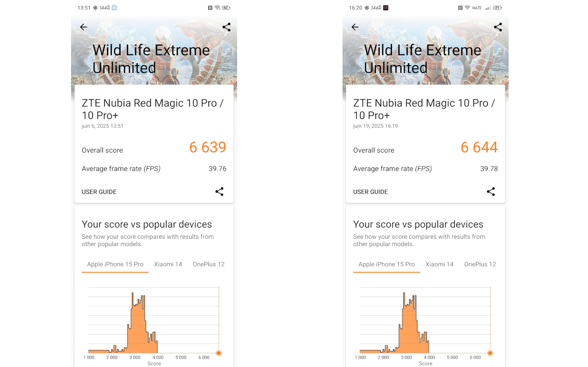Select Xiaomi 14 tab in right screenshot
This screenshot has height=367, width=588.
[x=440, y=264]
